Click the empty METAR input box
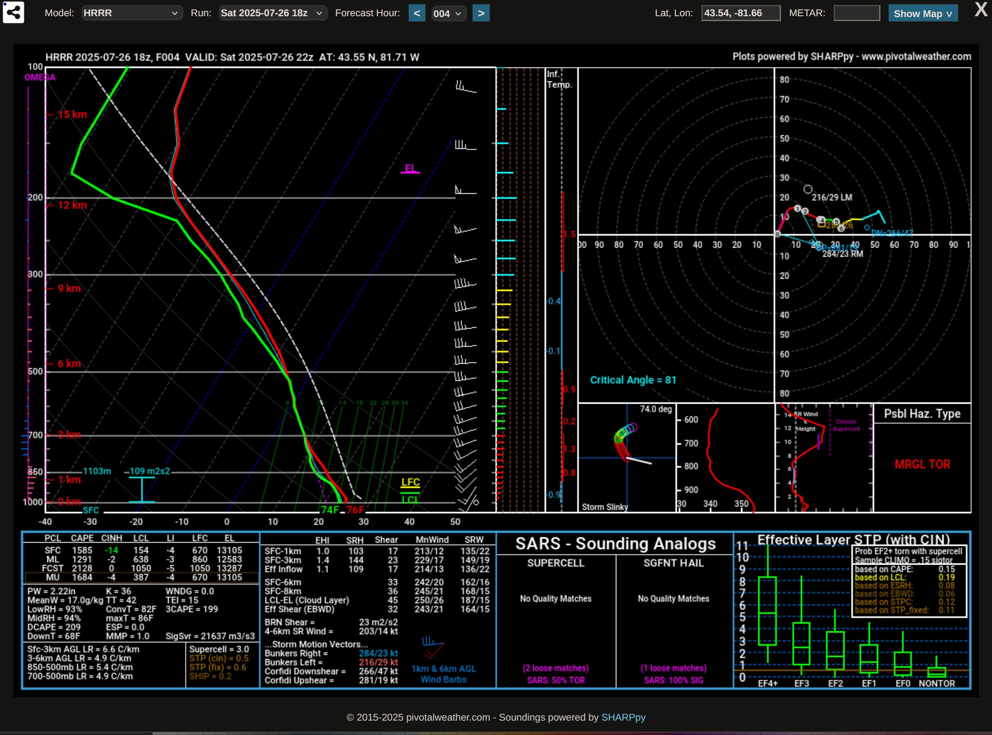The image size is (992, 735). tap(857, 13)
